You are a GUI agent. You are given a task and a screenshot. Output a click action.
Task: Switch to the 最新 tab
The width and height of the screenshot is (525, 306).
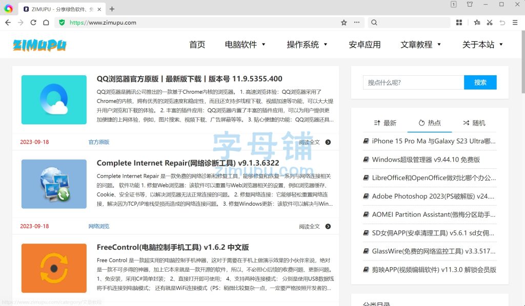pyautogui.click(x=385, y=123)
